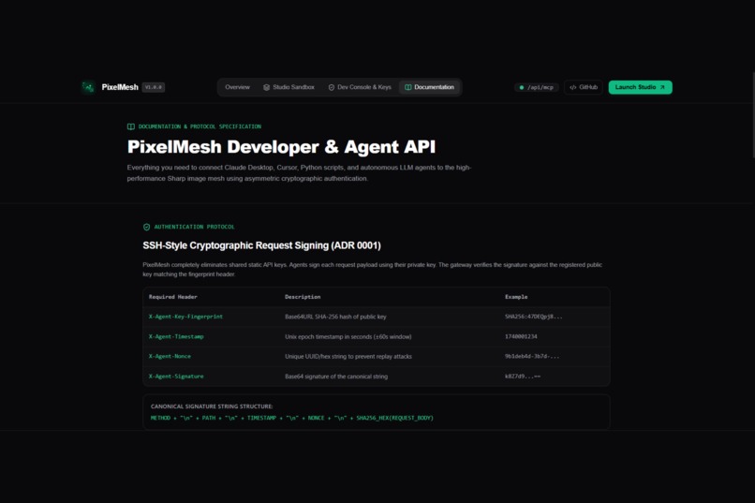
Task: Click the PixelMesh brand name
Action: point(120,87)
